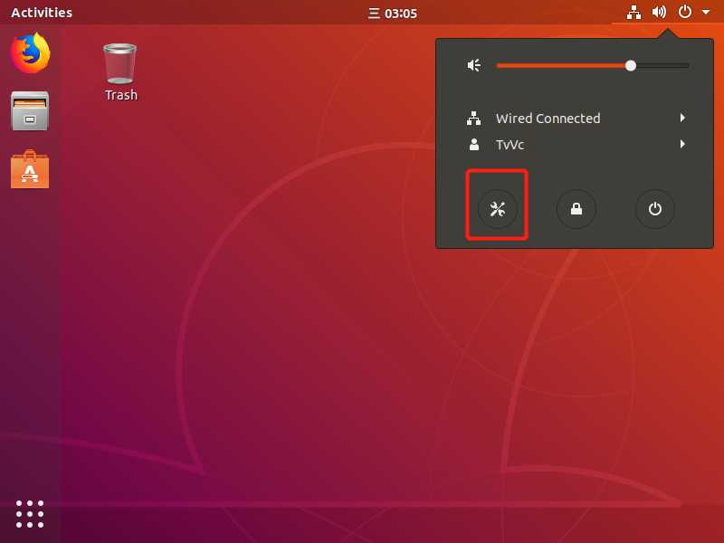Close the system menu via the top-bar arrow
724x543 pixels.
[706, 13]
